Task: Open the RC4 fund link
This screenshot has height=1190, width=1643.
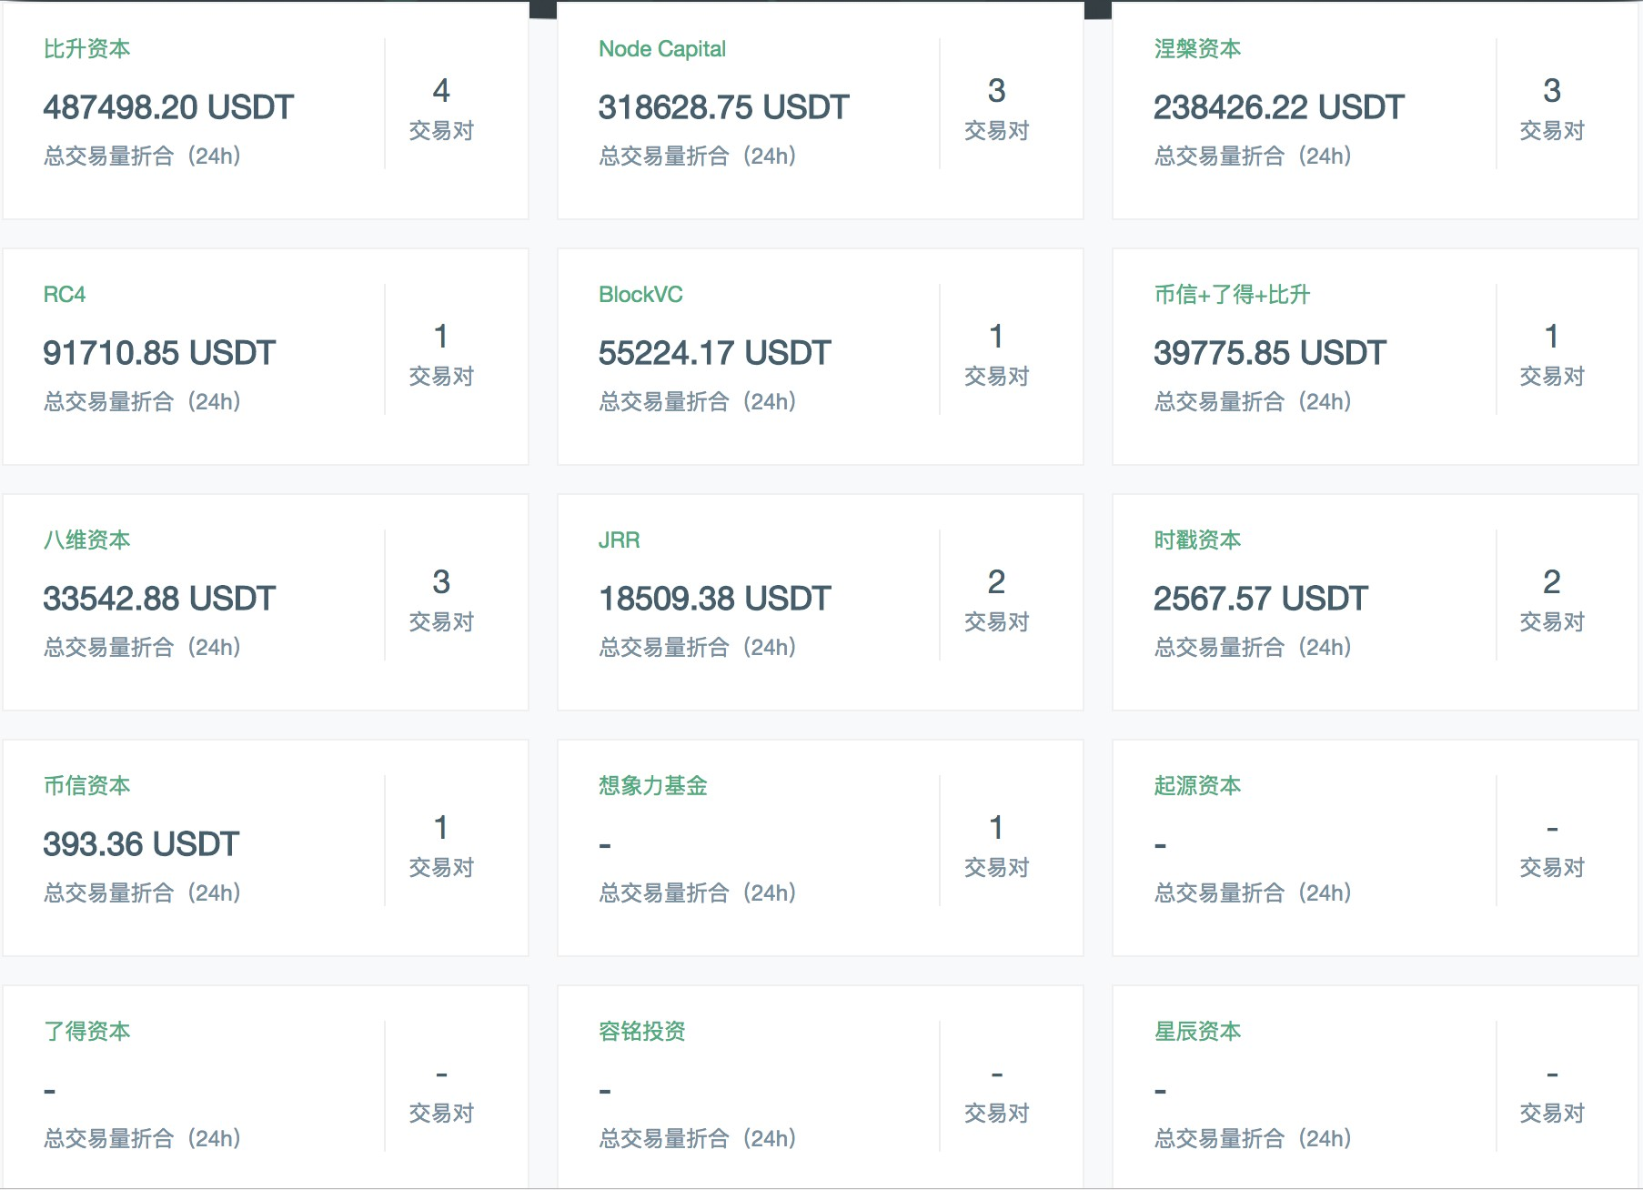Action: [x=65, y=295]
